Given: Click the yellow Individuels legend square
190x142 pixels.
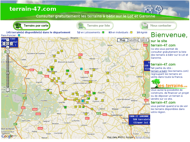Looking at the screenshot, I should (x=131, y=32).
